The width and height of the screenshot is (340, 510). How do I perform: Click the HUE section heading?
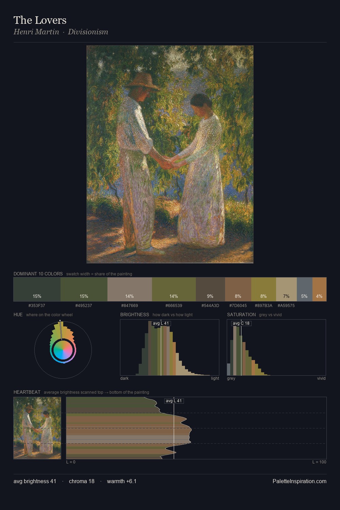tap(18, 314)
